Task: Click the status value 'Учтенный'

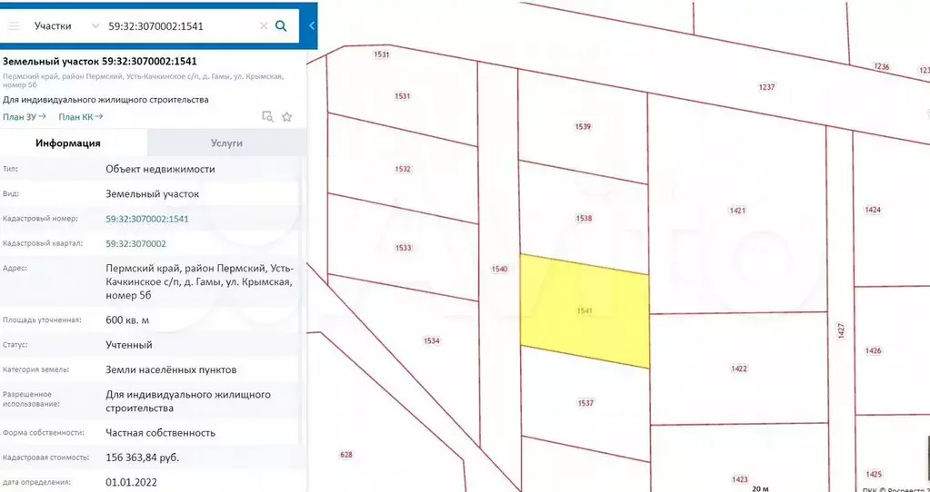Action: coord(129,345)
